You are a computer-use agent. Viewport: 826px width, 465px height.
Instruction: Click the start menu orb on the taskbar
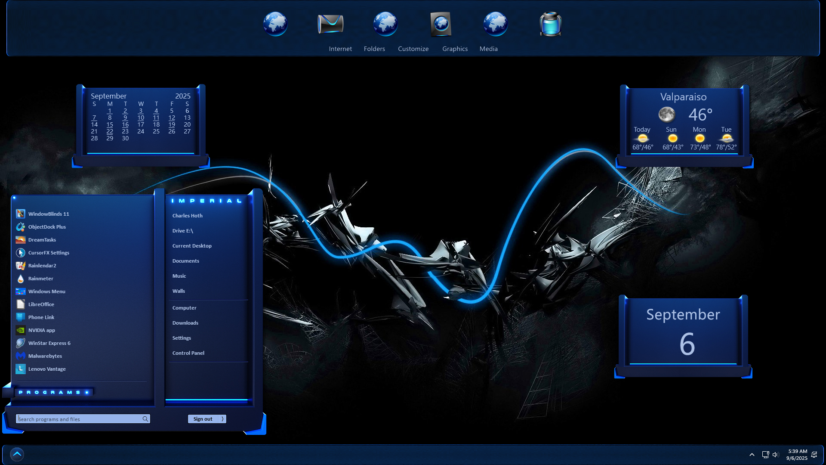point(17,454)
